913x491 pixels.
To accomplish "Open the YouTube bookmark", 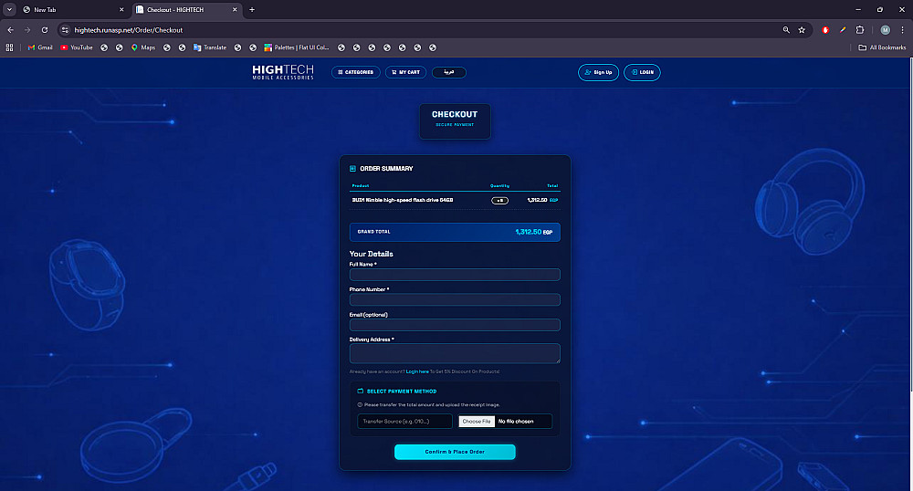I will click(77, 47).
